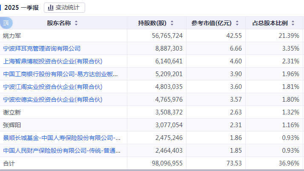Click the 合计 row label
The image size is (304, 171).
coord(9,163)
